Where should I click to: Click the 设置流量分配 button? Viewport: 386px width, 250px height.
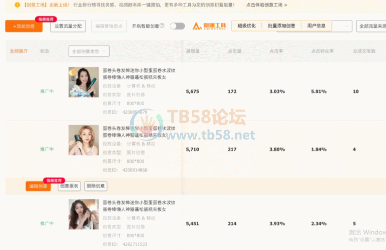coord(69,26)
